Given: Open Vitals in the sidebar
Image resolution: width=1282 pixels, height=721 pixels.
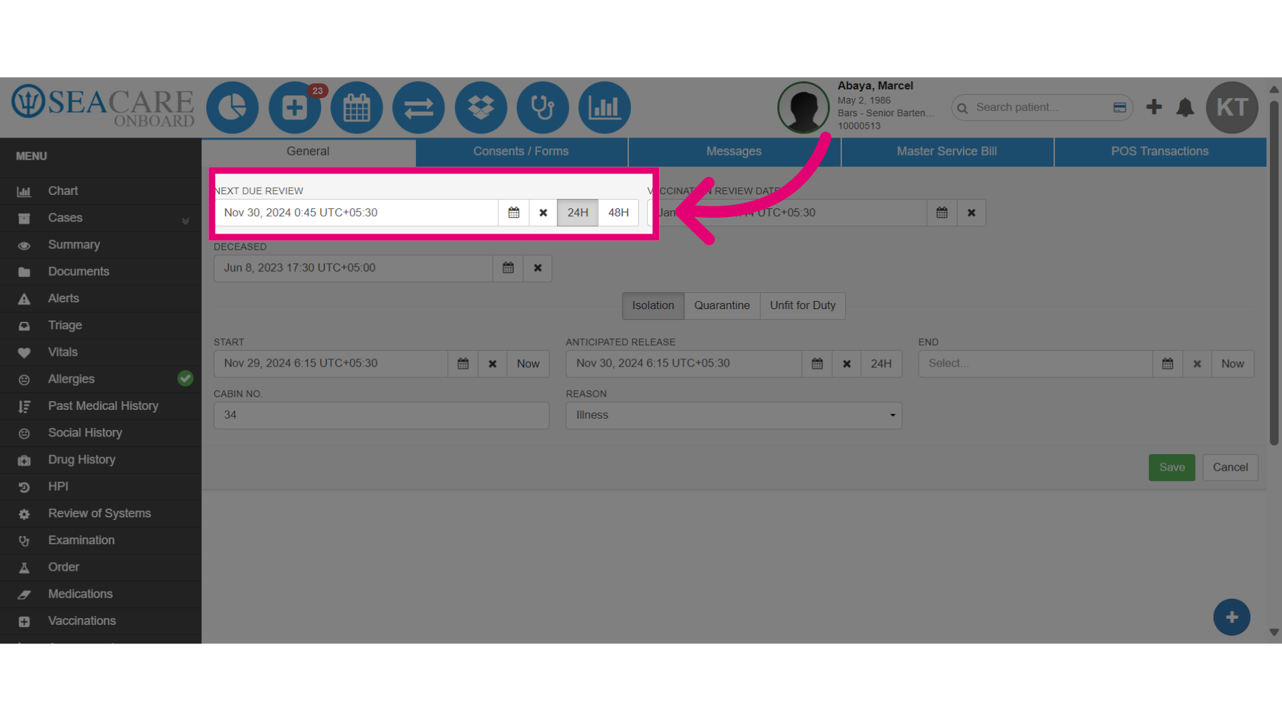Looking at the screenshot, I should click(x=100, y=352).
